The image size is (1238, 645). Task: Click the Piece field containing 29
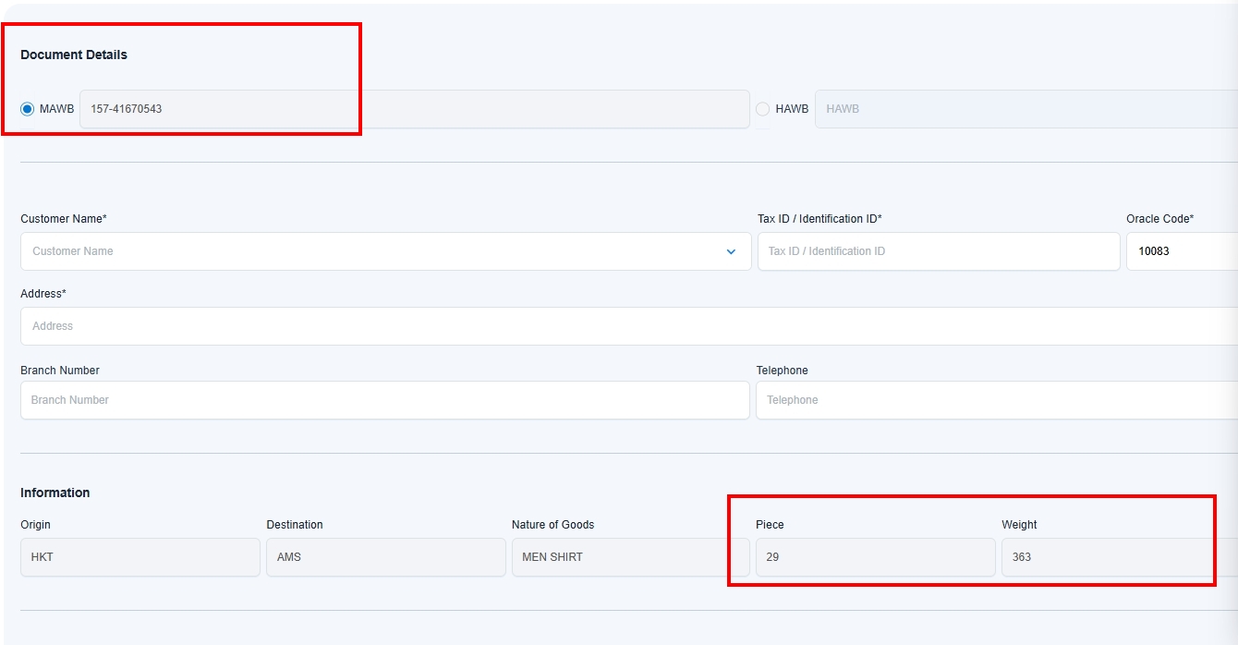click(x=875, y=557)
